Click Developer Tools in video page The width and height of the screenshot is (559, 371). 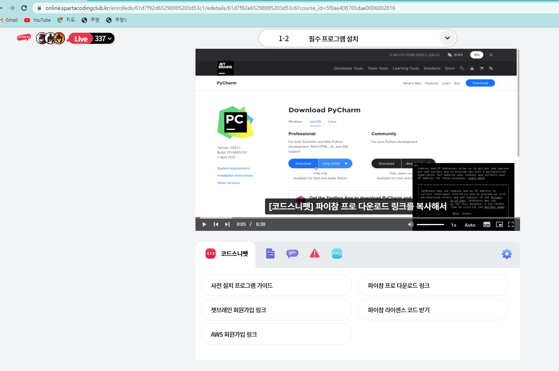pyautogui.click(x=348, y=69)
